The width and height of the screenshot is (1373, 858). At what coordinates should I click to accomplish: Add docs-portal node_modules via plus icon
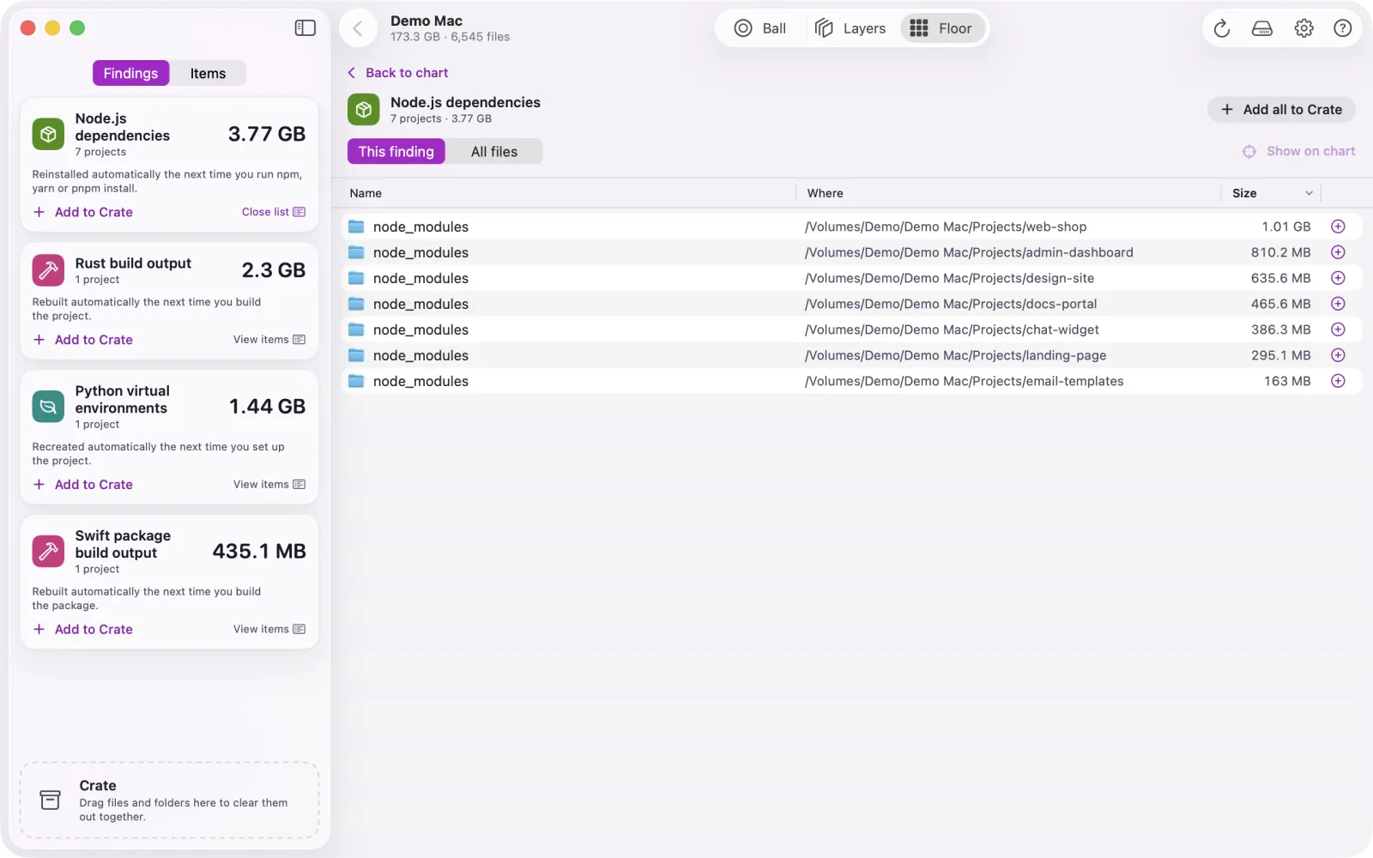[x=1338, y=304]
